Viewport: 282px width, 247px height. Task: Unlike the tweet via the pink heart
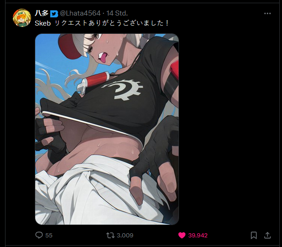[x=182, y=235]
